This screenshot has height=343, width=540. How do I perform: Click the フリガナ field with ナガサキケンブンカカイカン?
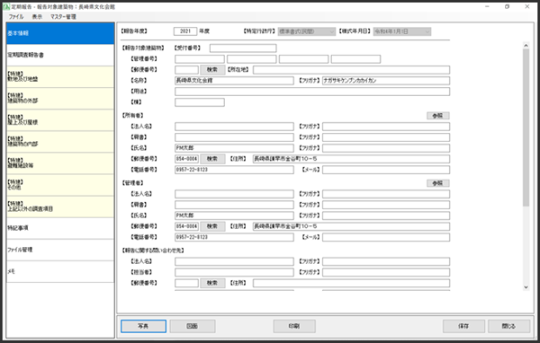point(386,81)
